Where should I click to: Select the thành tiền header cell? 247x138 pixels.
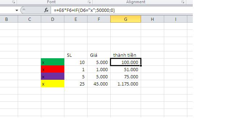coord(125,55)
